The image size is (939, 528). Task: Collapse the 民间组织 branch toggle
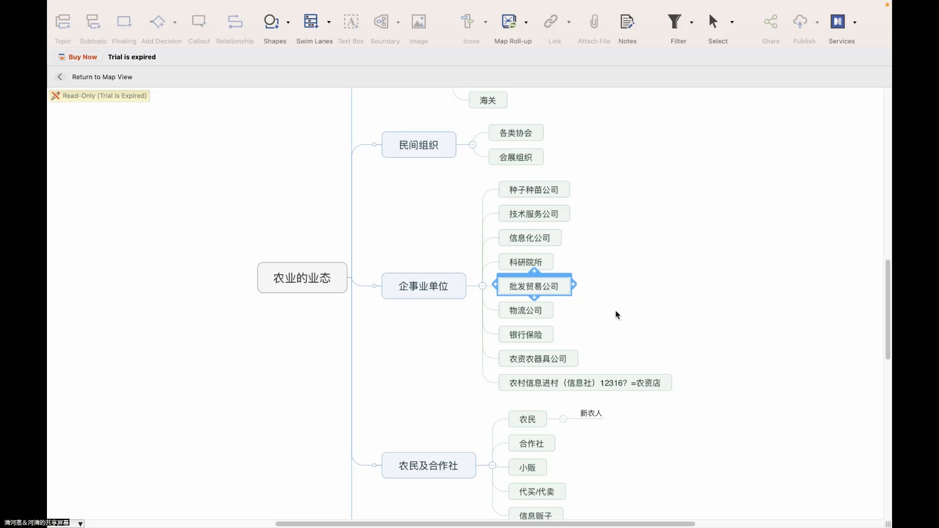[x=472, y=145]
